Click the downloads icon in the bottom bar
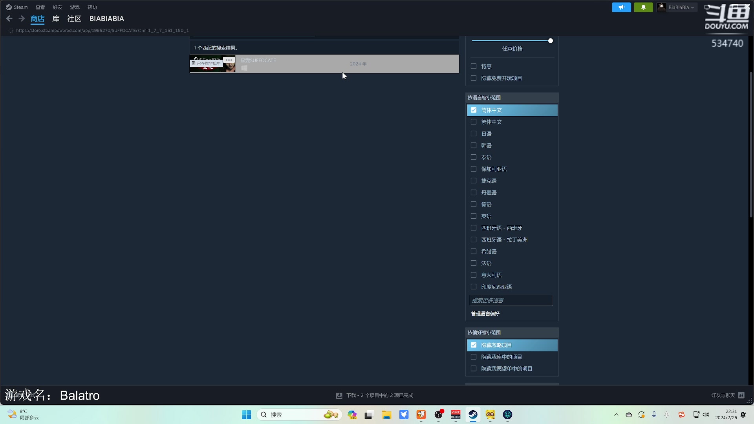Viewport: 754px width, 424px height. coord(339,395)
